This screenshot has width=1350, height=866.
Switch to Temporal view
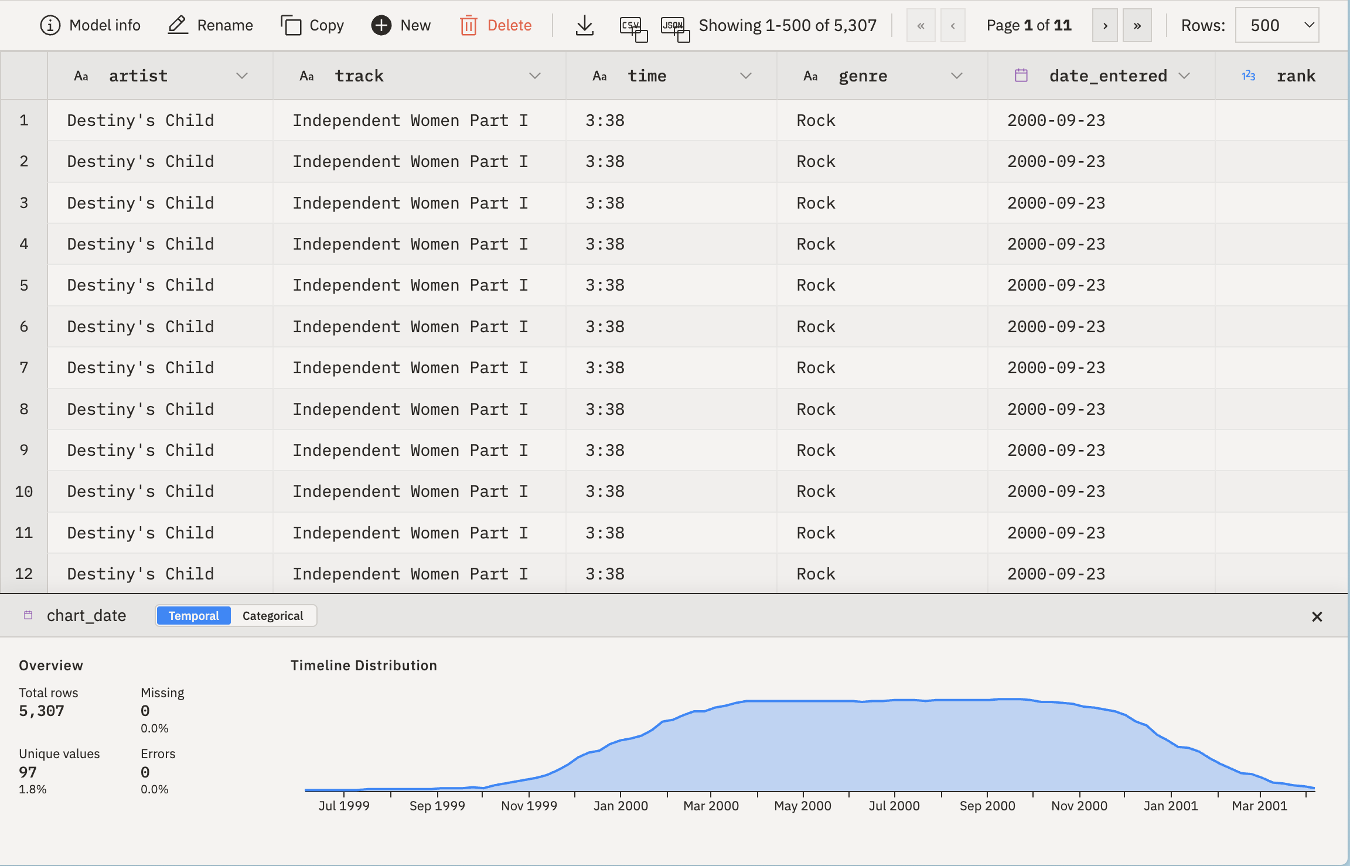point(193,616)
